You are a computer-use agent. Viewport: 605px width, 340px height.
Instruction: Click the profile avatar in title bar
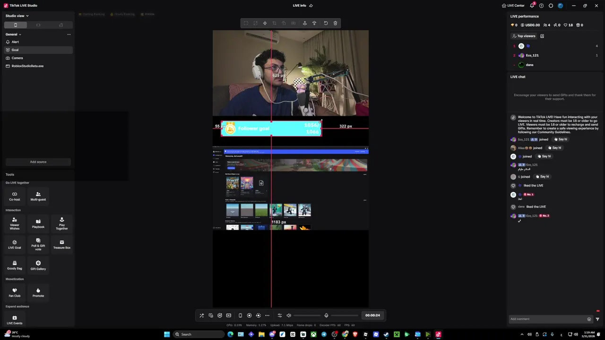click(x=561, y=6)
